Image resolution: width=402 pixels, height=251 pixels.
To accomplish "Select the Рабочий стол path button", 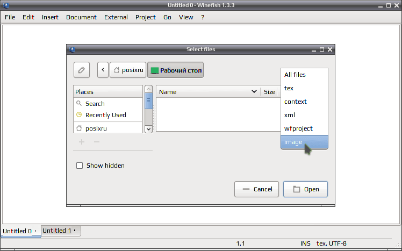I will pos(176,70).
